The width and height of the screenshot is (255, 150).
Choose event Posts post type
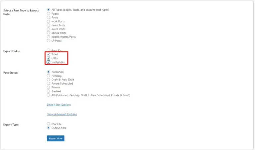(x=48, y=29)
